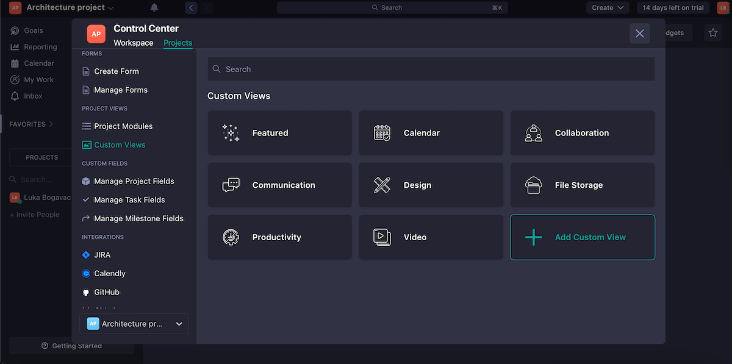Image resolution: width=732 pixels, height=364 pixels.
Task: Open the Calendly integration
Action: pyautogui.click(x=109, y=273)
